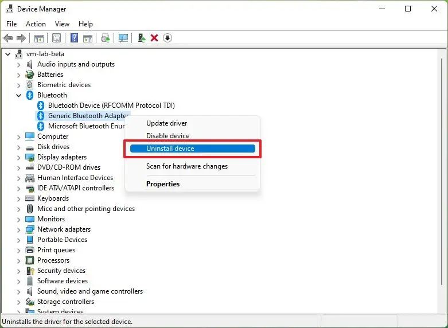This screenshot has height=328, width=448.
Task: Expand the Keyboards category chevron
Action: click(19, 199)
